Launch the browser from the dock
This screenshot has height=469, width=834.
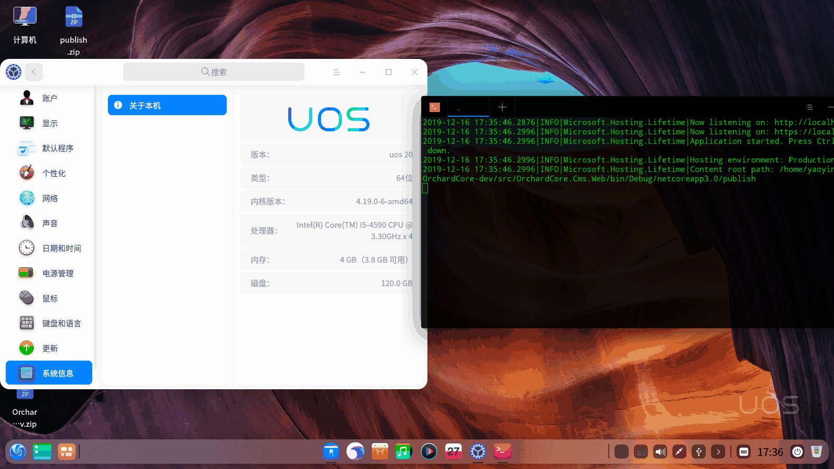point(355,451)
